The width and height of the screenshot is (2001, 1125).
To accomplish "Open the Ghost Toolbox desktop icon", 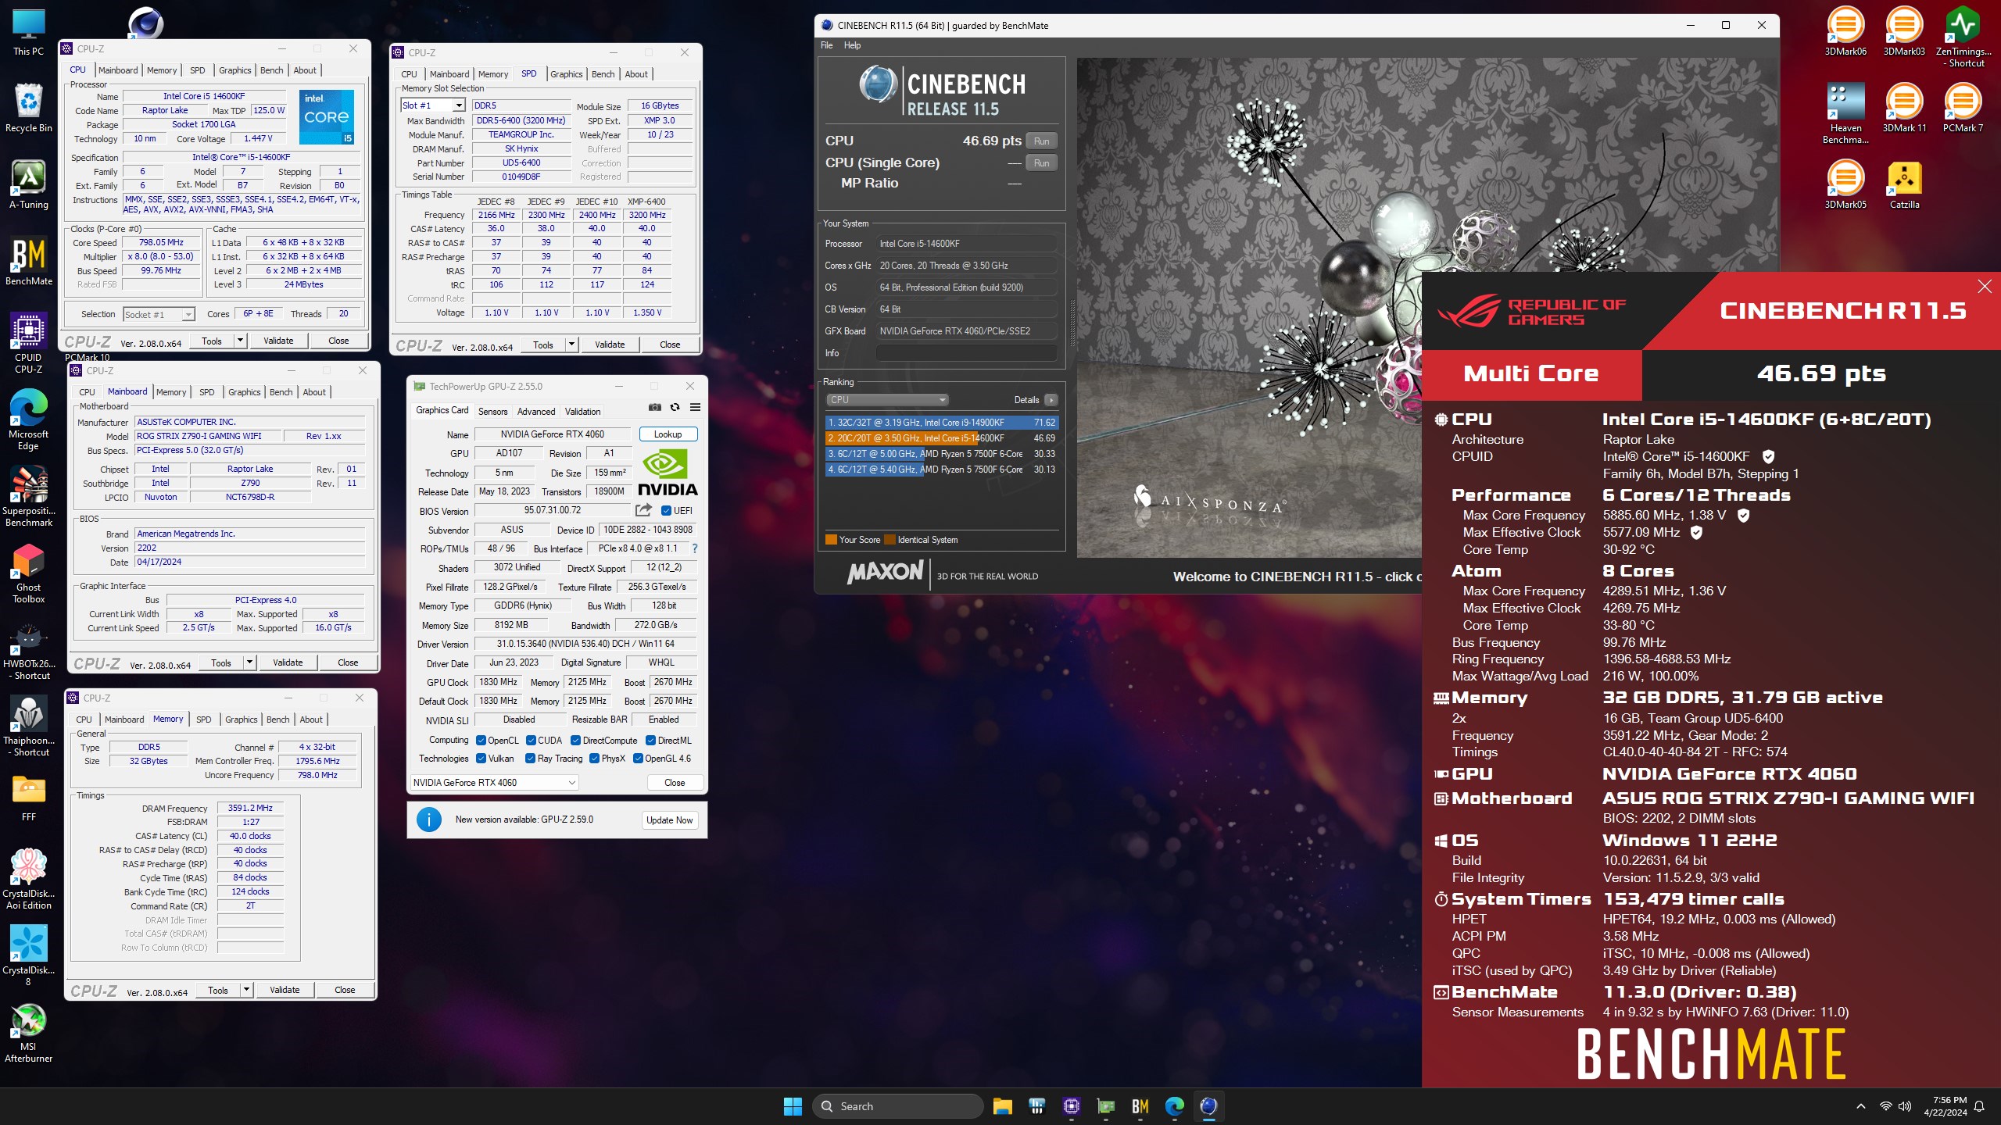I will pyautogui.click(x=29, y=572).
